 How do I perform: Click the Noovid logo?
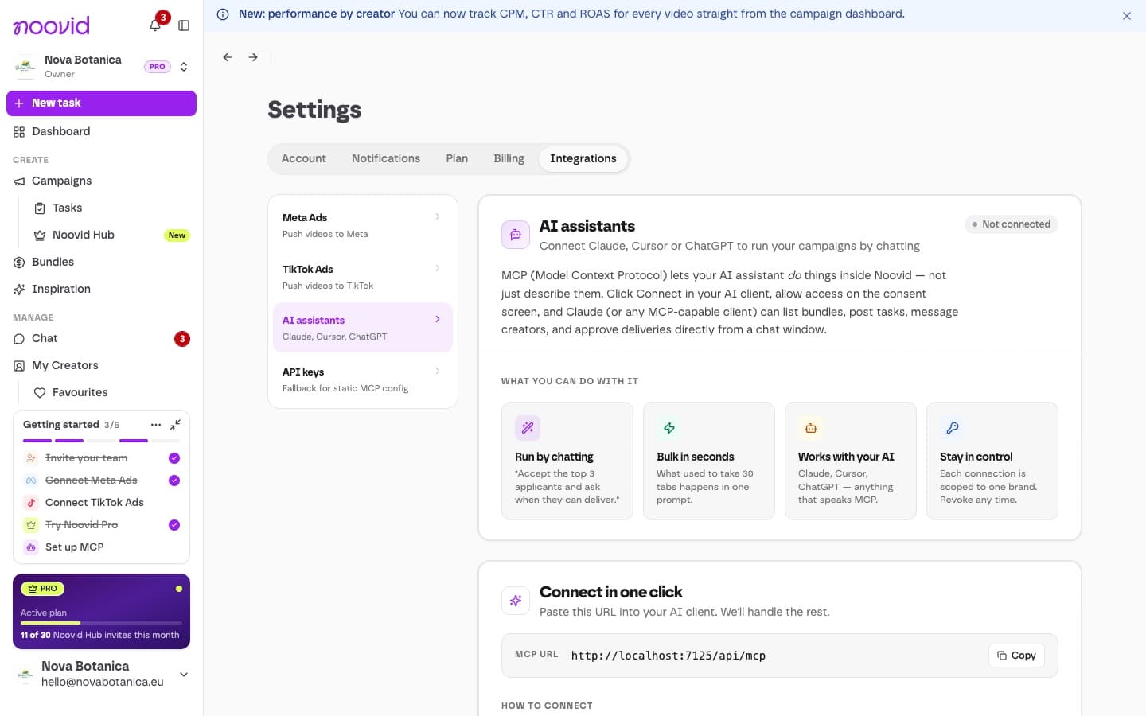click(52, 25)
